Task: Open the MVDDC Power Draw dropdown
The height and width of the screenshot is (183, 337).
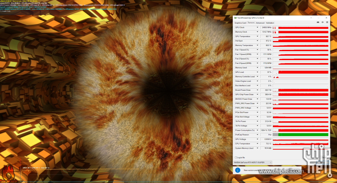Action: click(x=257, y=99)
